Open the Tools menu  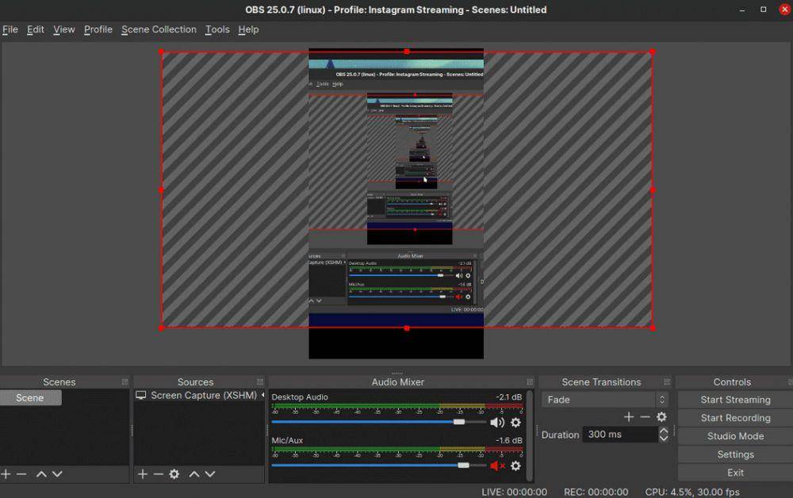tap(217, 29)
